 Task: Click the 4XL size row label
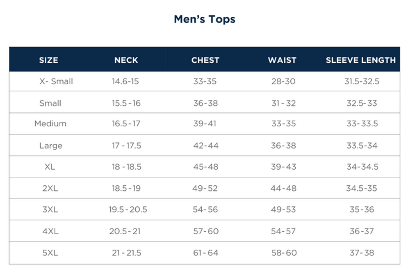pos(50,231)
